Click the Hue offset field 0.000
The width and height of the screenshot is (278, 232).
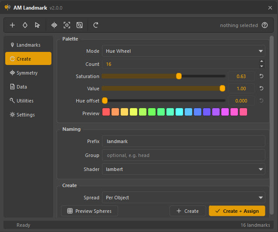[x=241, y=101]
